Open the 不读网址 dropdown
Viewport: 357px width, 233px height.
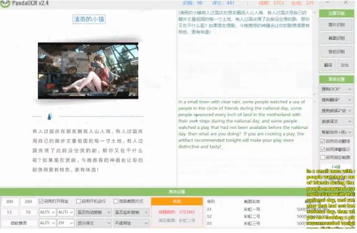pos(131,223)
